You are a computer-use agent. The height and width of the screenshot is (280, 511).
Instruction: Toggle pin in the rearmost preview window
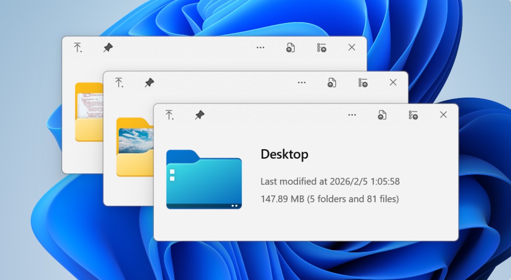108,48
